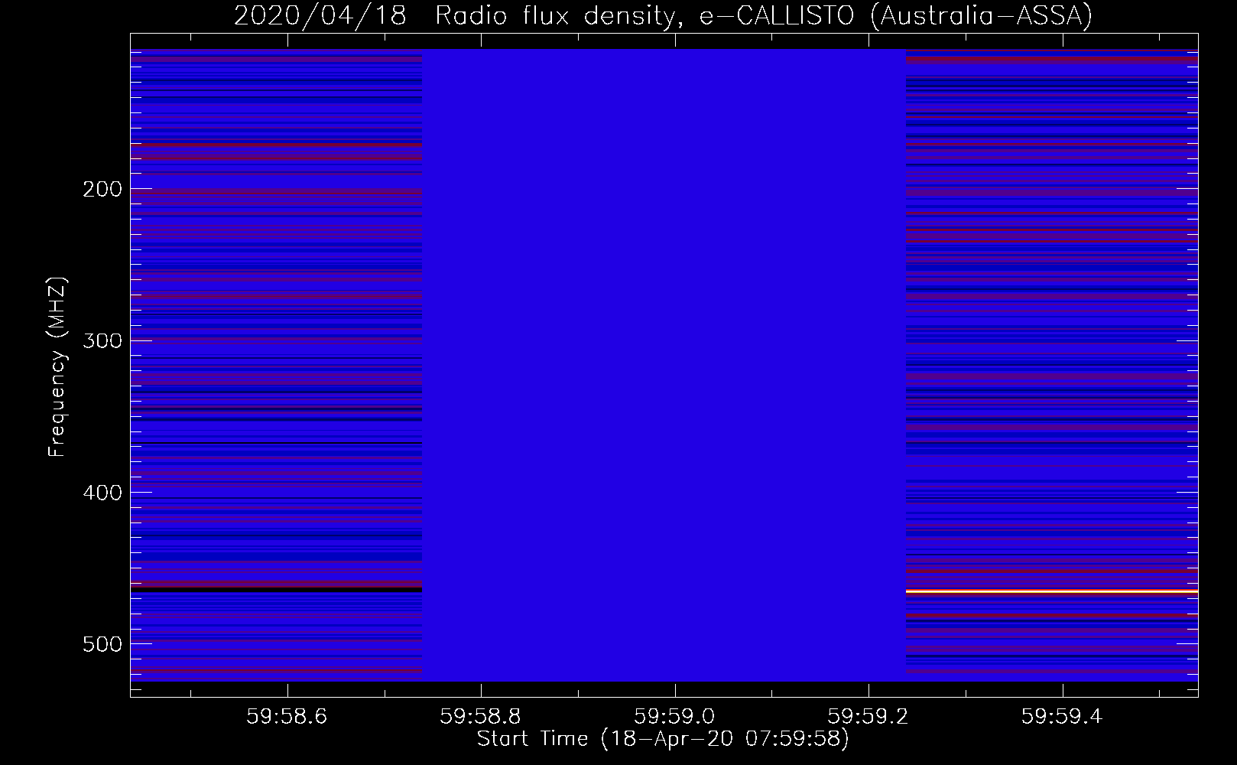Click the 59:58.8 time tick label

tap(481, 716)
